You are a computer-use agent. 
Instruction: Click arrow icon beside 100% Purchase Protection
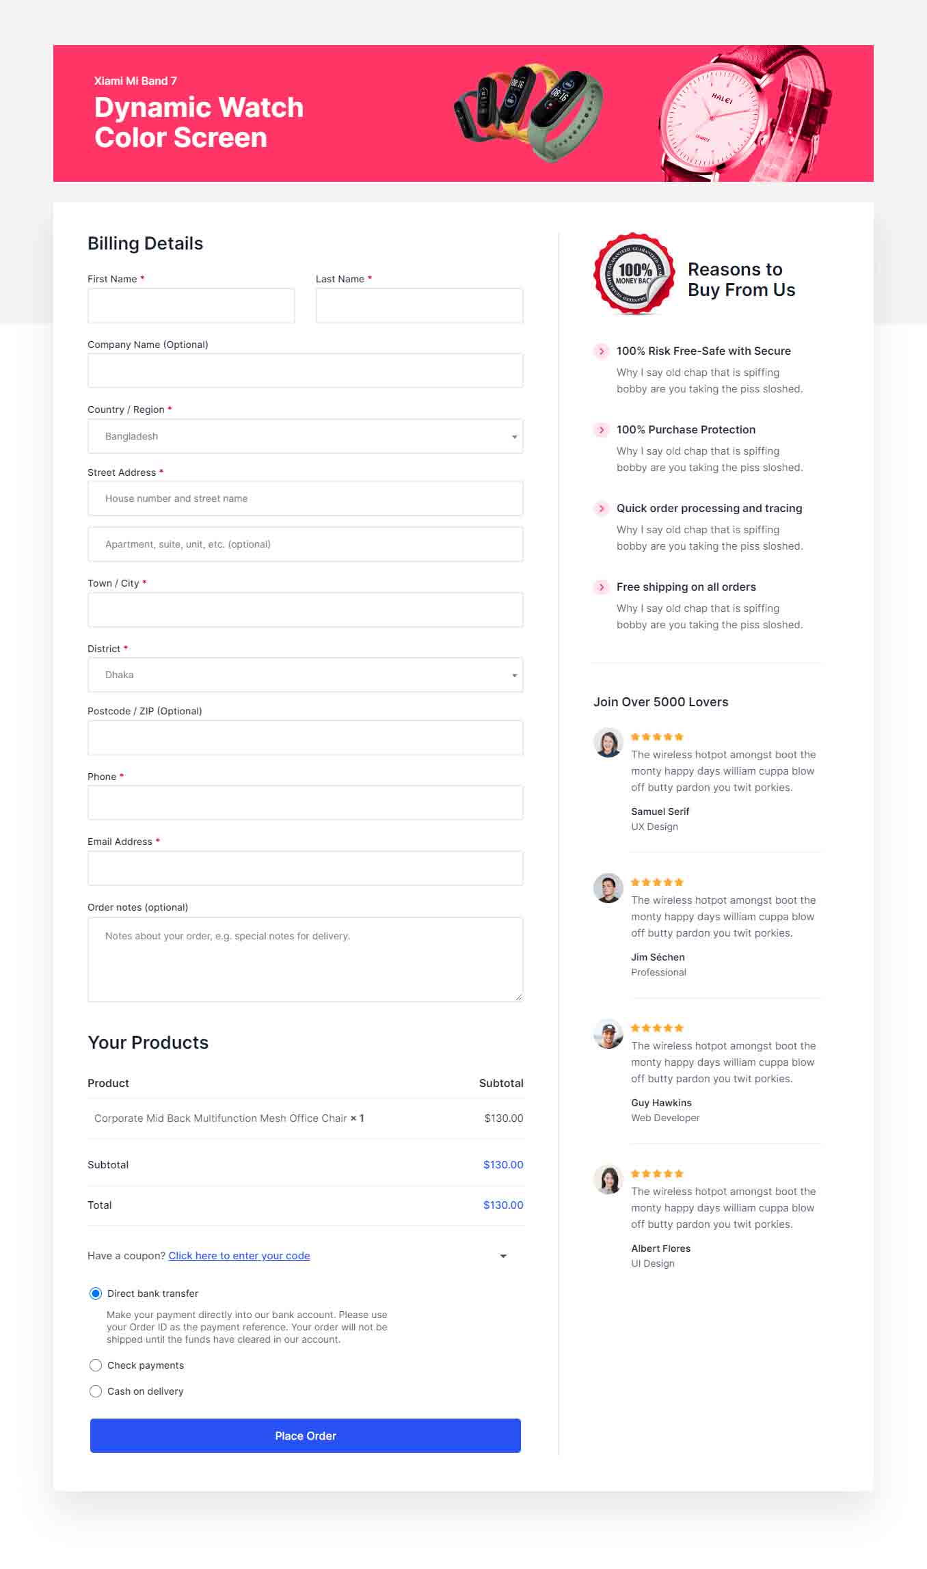(601, 430)
